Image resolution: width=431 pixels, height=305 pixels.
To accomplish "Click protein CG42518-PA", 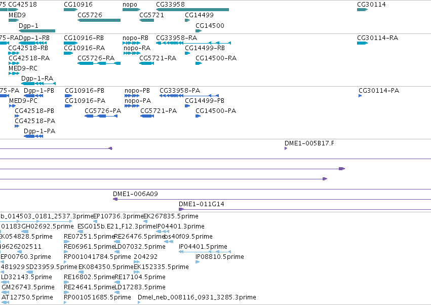I will click(x=17, y=126).
